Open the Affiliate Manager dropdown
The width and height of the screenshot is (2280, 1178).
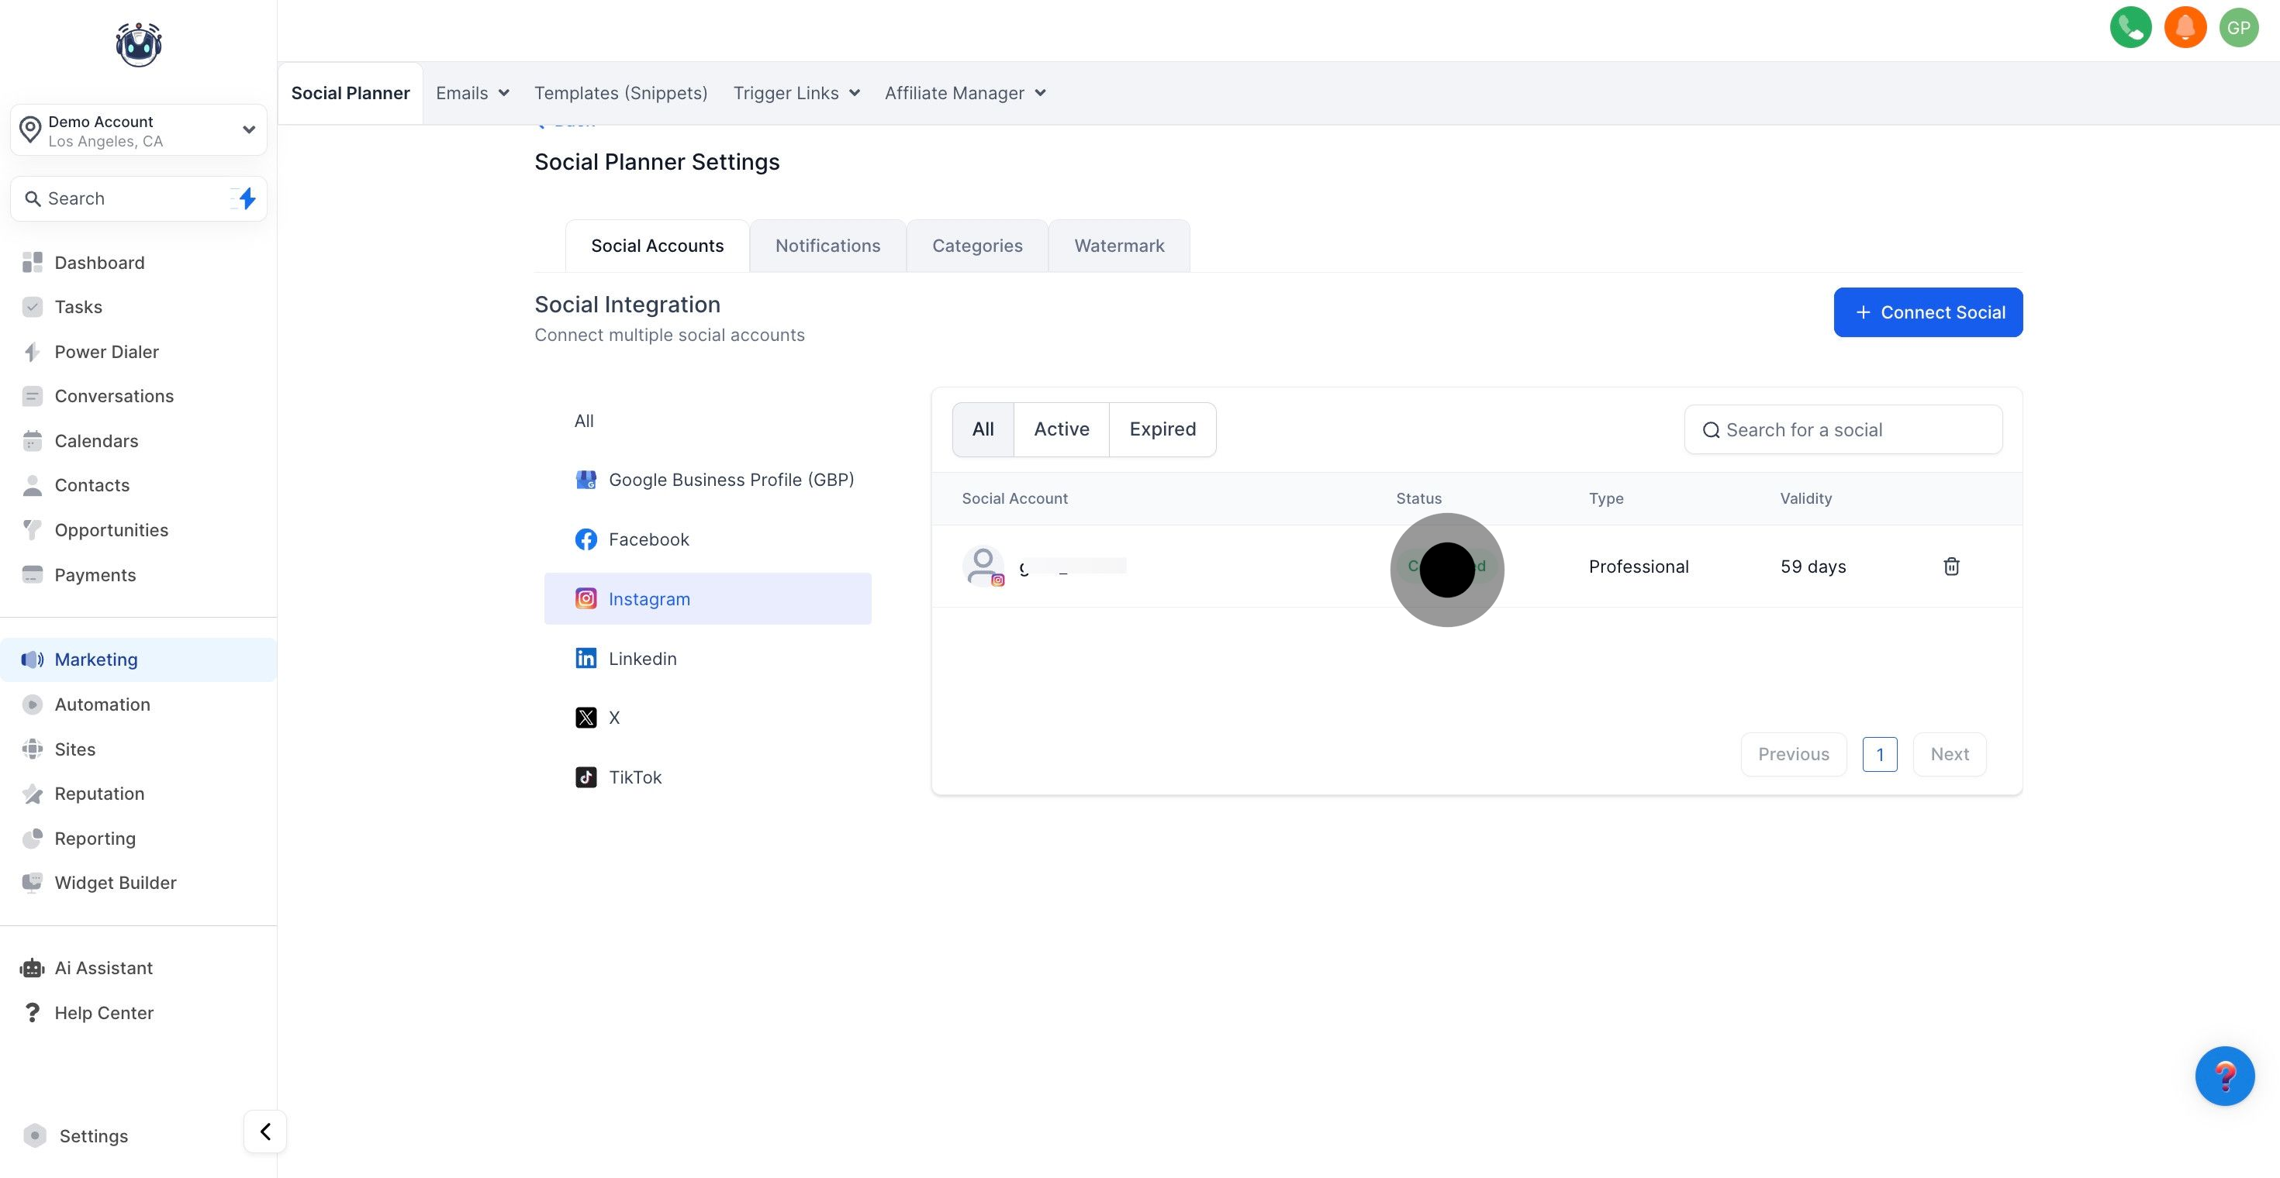965,93
